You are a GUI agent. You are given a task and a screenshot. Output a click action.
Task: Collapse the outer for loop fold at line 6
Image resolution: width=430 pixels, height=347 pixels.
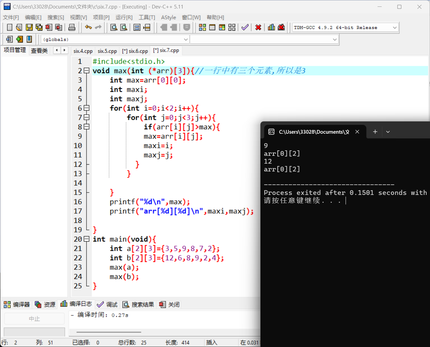pyautogui.click(x=86, y=108)
